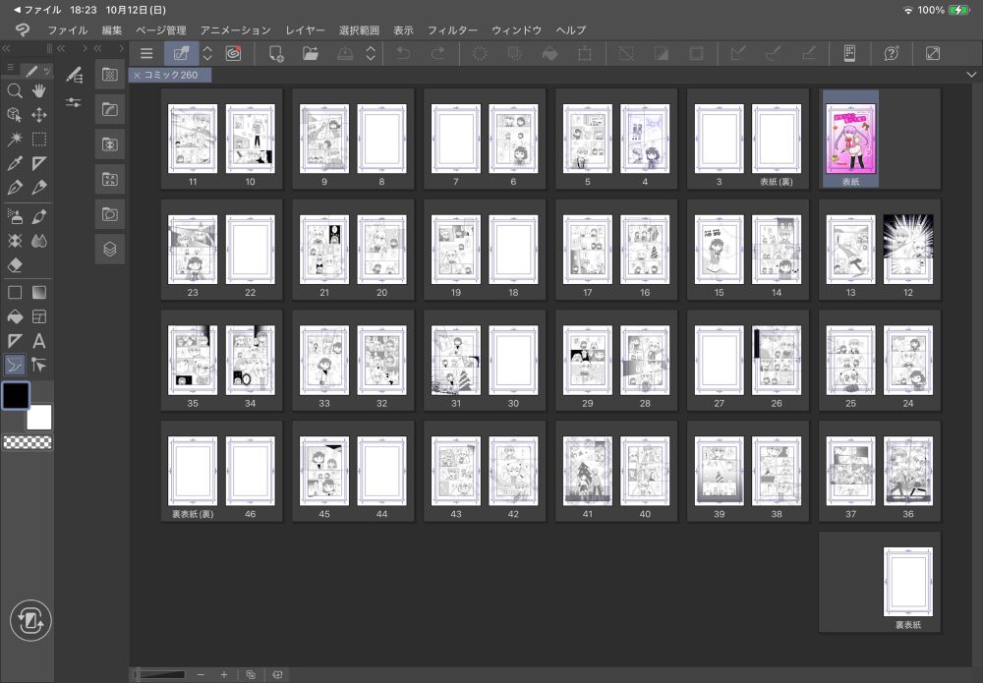Screen dimensions: 983x683
Task: Select the black main color swatch
Action: [x=15, y=395]
